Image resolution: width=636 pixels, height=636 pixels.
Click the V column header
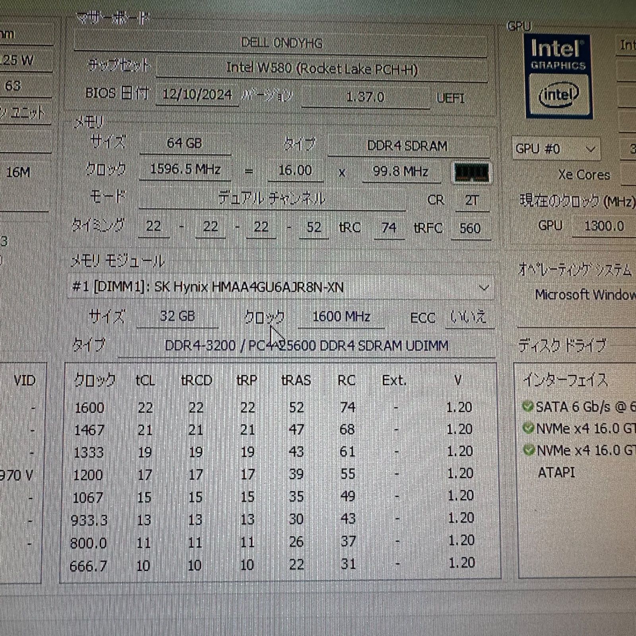pyautogui.click(x=458, y=380)
